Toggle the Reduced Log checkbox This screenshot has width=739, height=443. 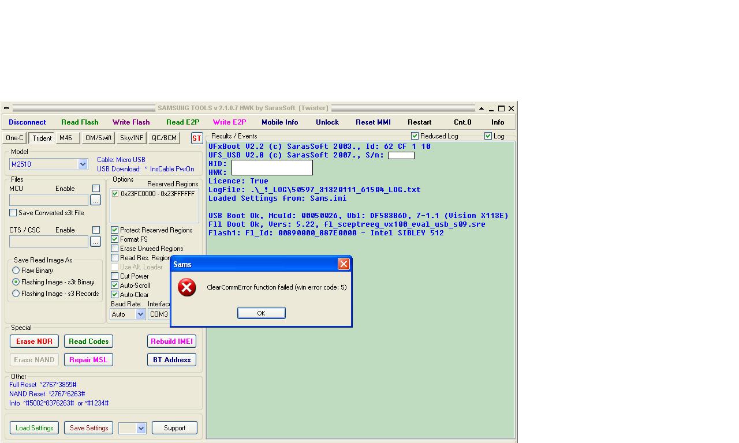coord(415,136)
